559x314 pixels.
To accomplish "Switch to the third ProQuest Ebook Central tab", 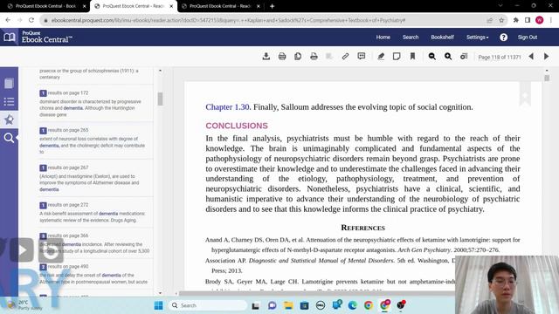I will 220,6.
